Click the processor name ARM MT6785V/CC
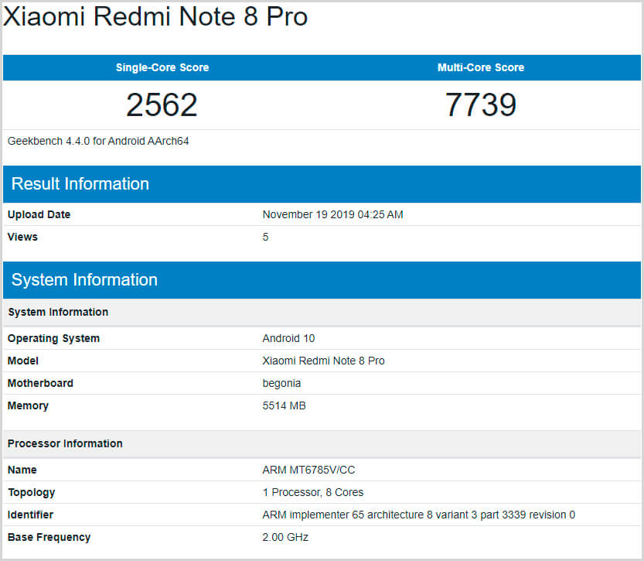Screen dimensions: 644x561 (309, 470)
